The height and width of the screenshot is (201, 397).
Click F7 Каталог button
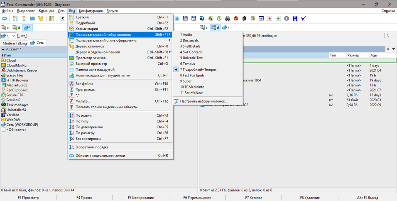coord(253,198)
